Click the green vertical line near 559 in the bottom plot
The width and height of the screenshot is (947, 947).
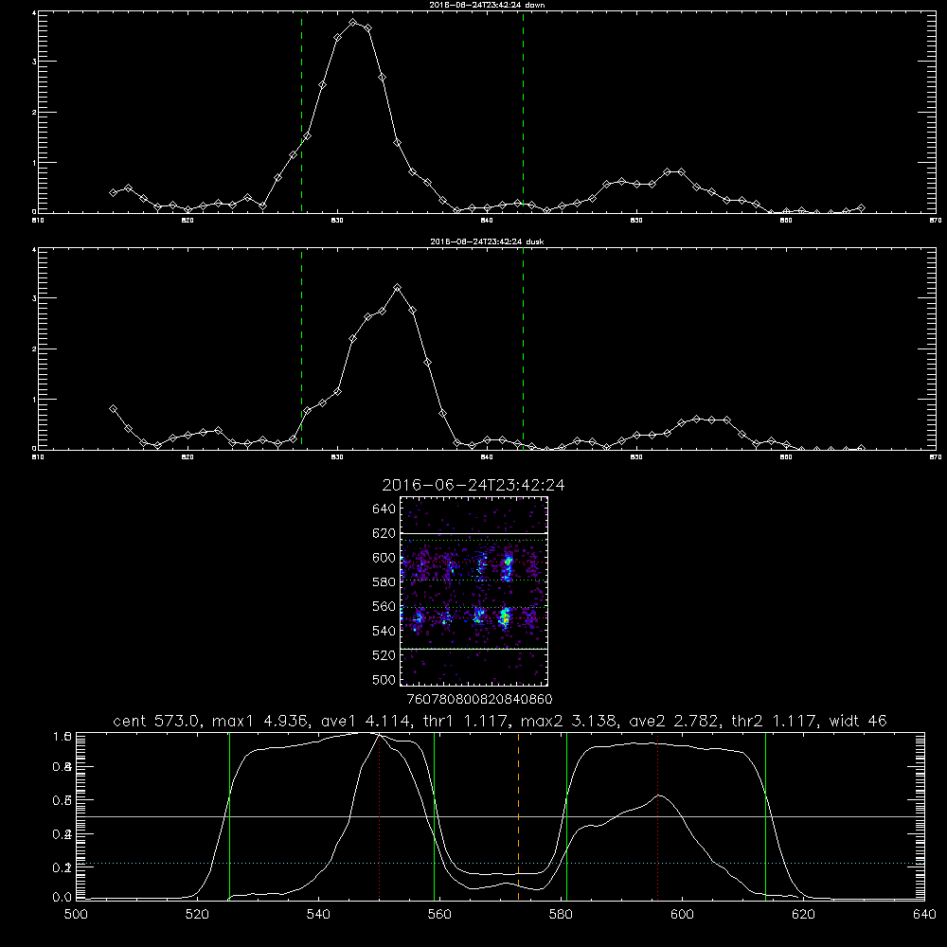[x=435, y=816]
